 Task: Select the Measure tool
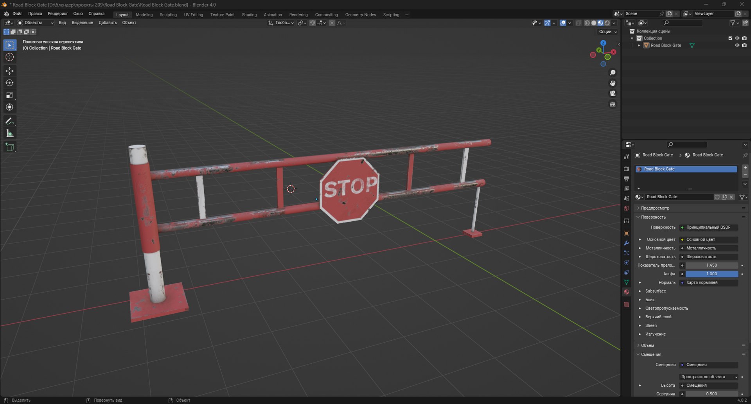coord(10,133)
